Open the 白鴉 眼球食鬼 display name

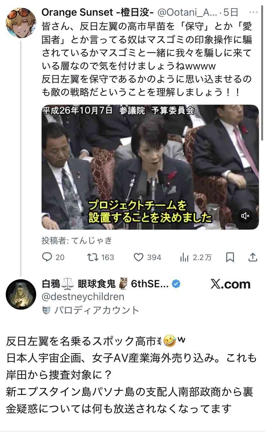click(x=105, y=283)
